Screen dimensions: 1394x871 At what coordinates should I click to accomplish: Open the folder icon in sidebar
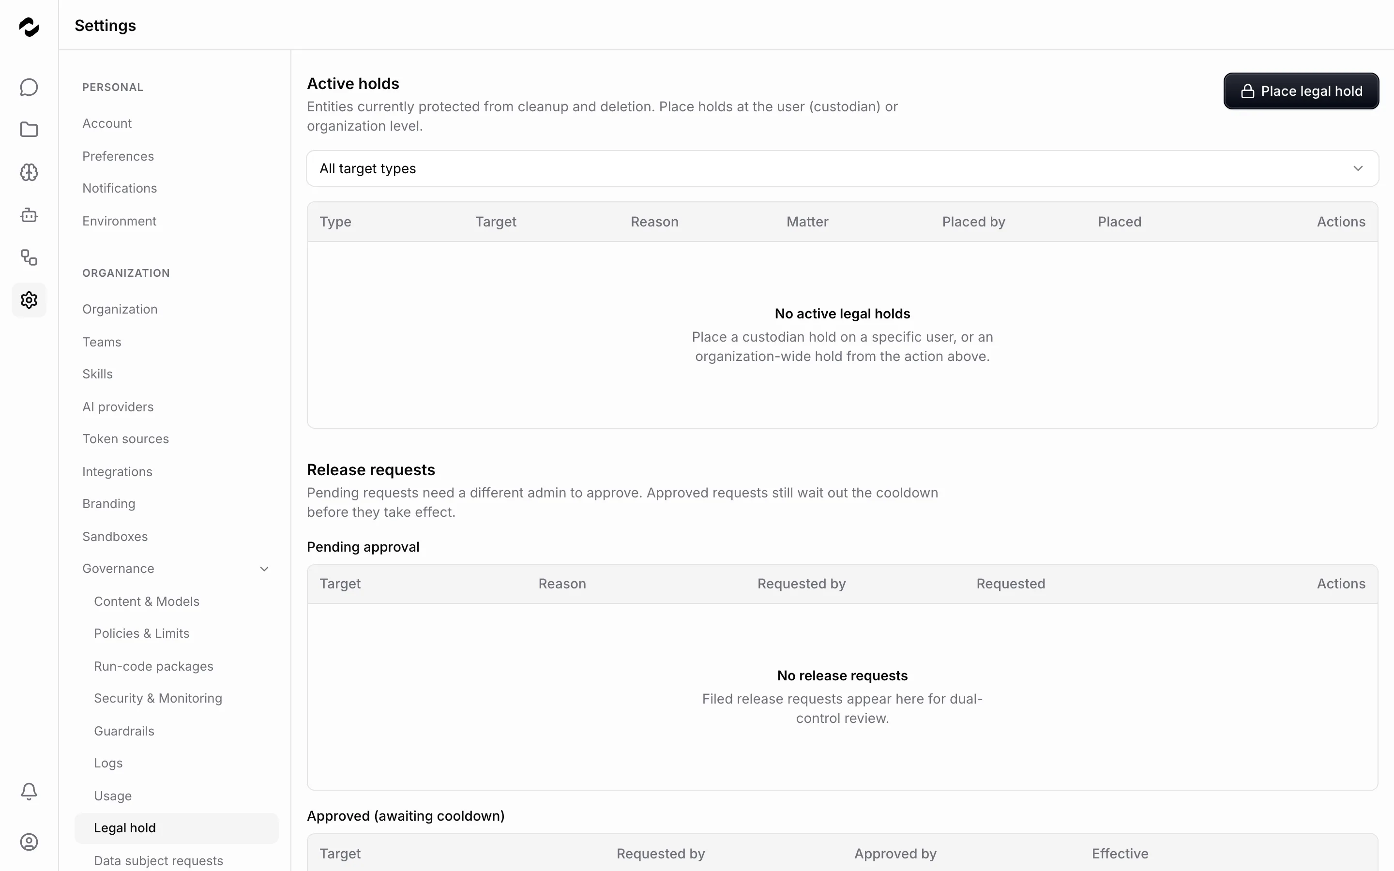pyautogui.click(x=29, y=130)
